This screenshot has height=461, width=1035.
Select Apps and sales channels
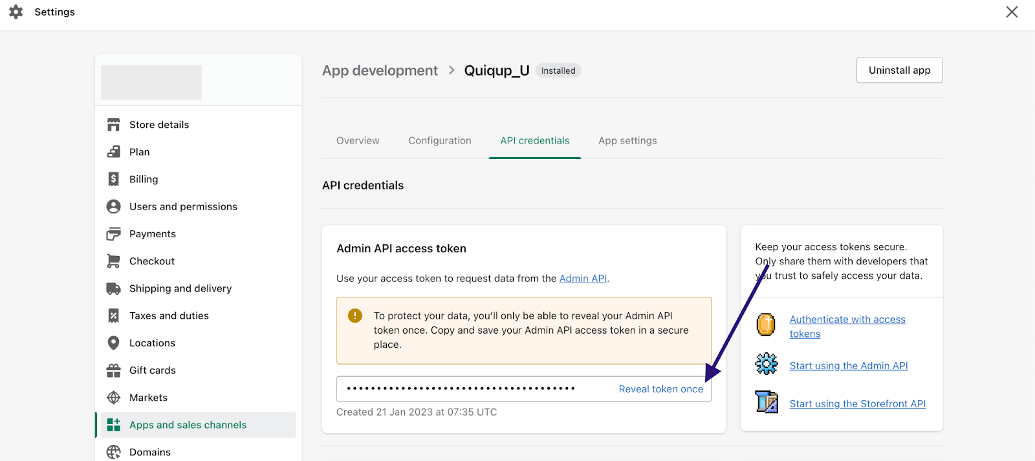[x=198, y=425]
